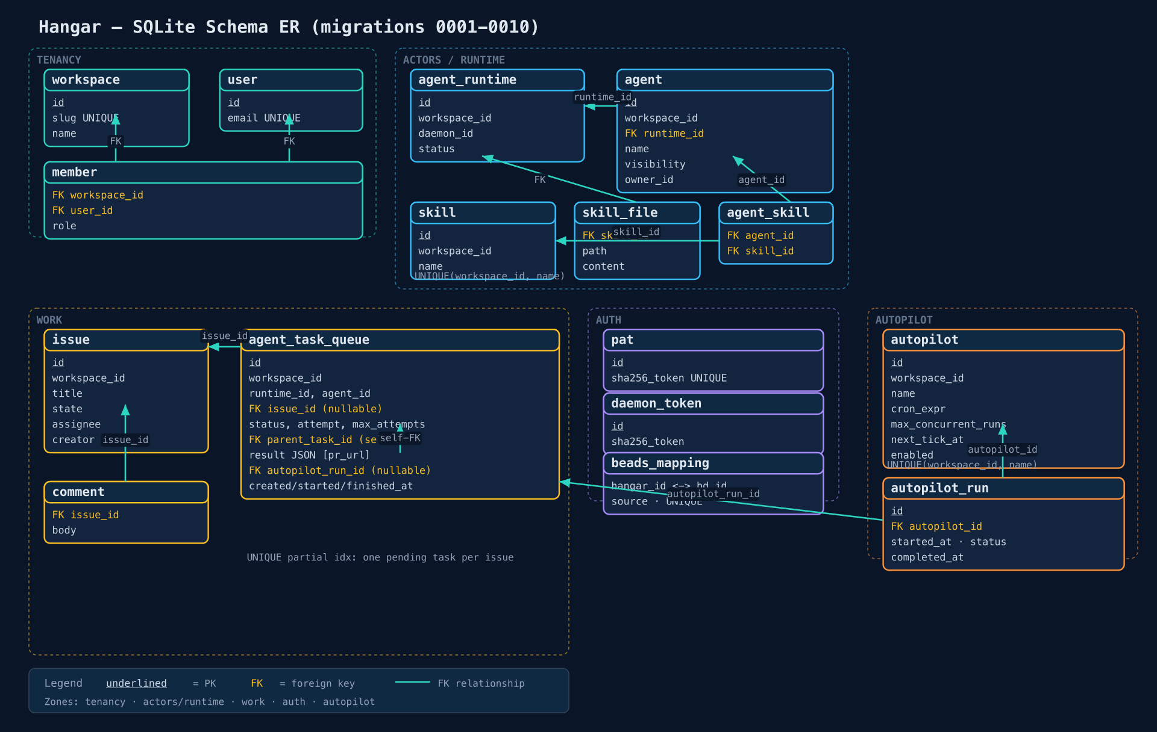This screenshot has width=1157, height=732.
Task: Click the "completed_at" field in autopilot_run
Action: pos(927,558)
